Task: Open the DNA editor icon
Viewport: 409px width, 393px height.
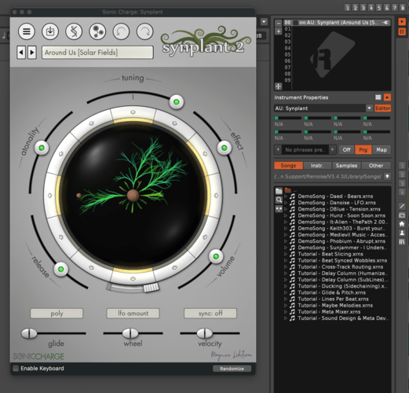Action: 74,31
